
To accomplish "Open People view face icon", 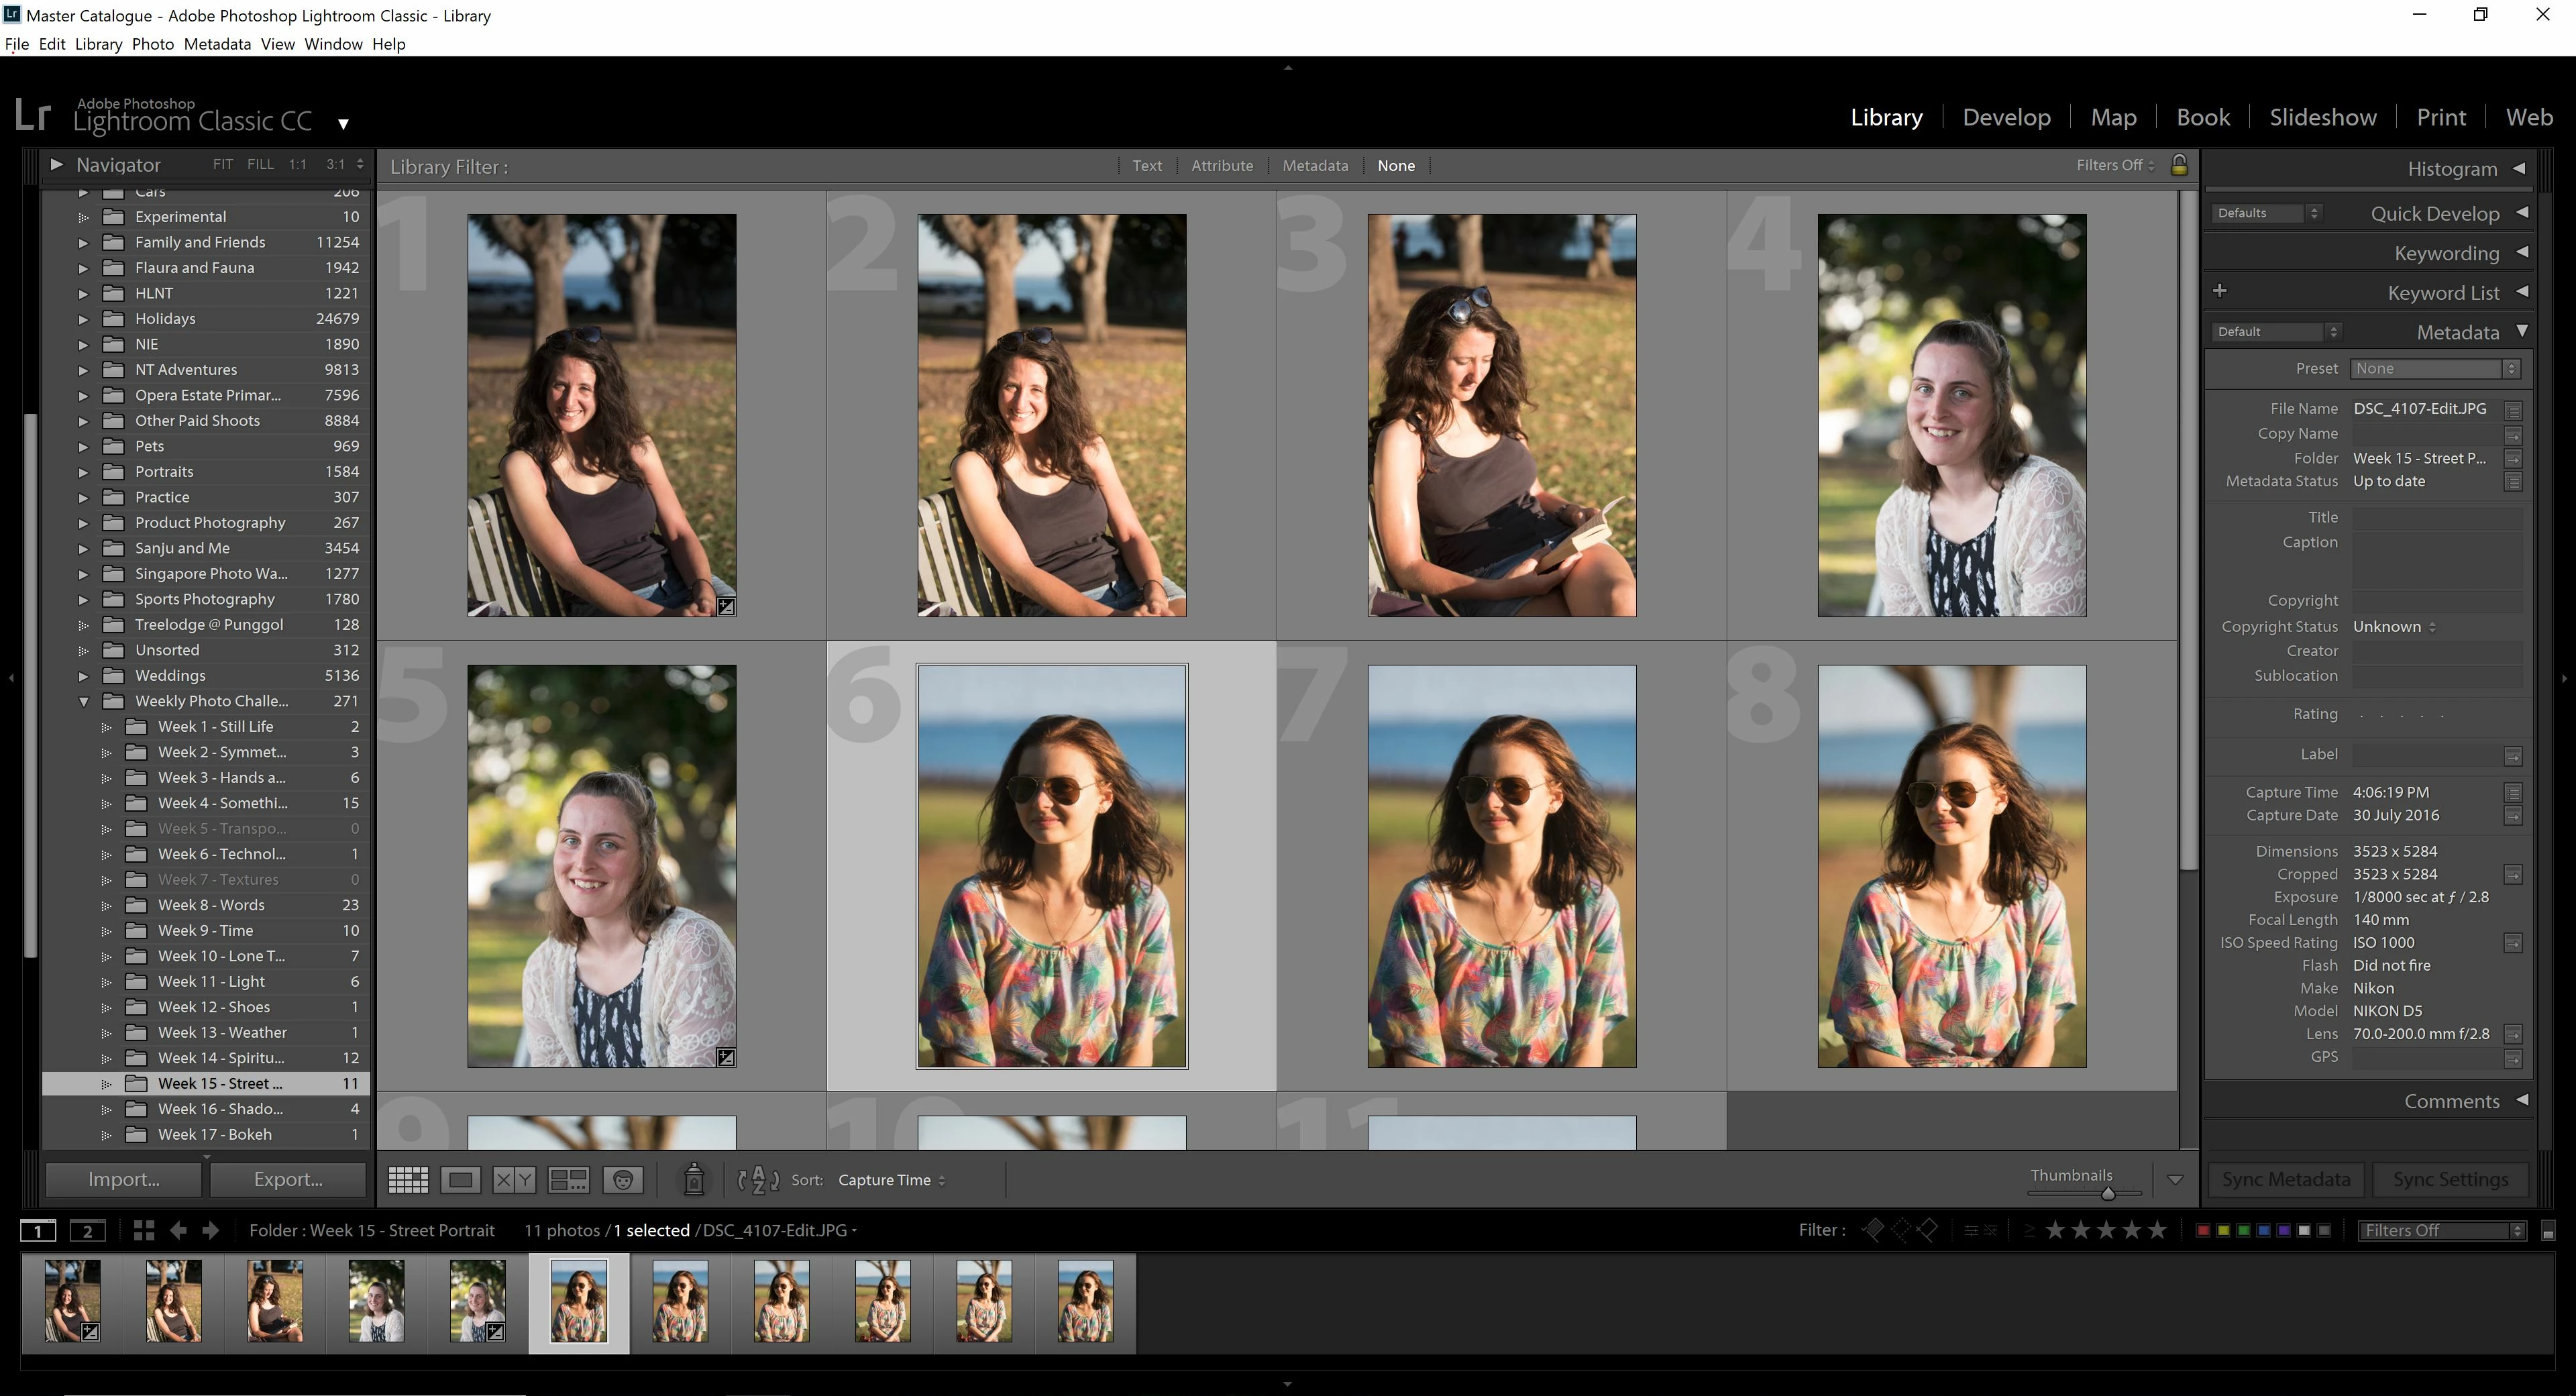I will (623, 1180).
